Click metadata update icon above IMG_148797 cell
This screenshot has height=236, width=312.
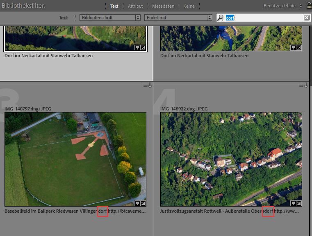coord(148,85)
